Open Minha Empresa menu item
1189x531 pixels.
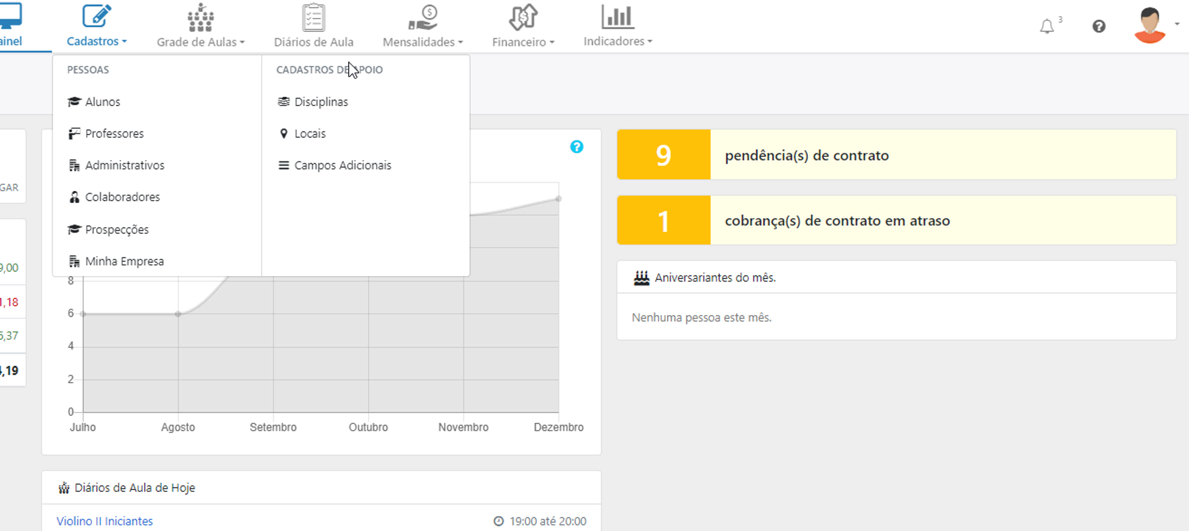pyautogui.click(x=124, y=261)
